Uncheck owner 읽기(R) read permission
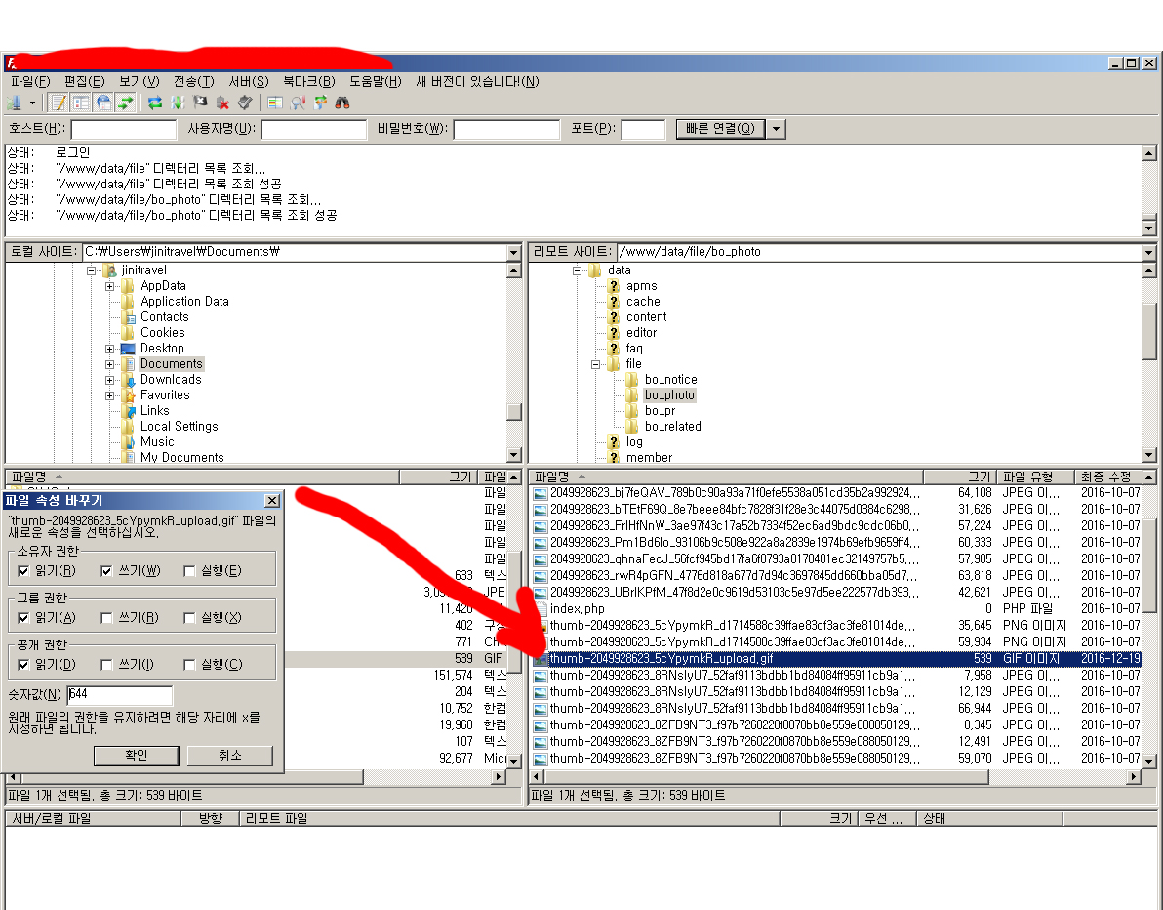 [x=23, y=571]
